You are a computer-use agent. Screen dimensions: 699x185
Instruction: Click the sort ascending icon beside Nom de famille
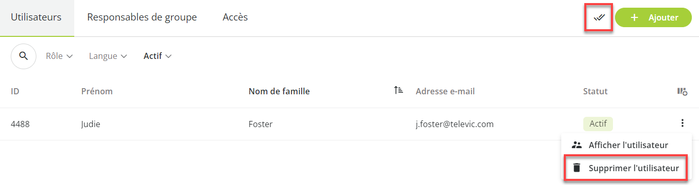coord(398,91)
